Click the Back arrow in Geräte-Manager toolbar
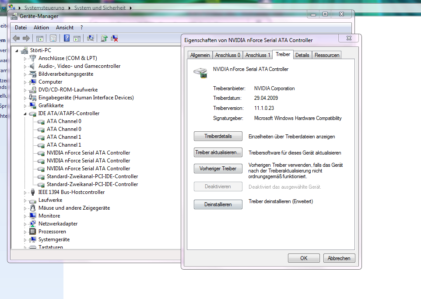The image size is (421, 299). pos(16,39)
